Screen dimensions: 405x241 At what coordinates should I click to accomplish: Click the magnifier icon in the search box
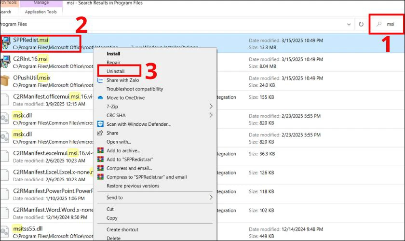click(x=379, y=24)
